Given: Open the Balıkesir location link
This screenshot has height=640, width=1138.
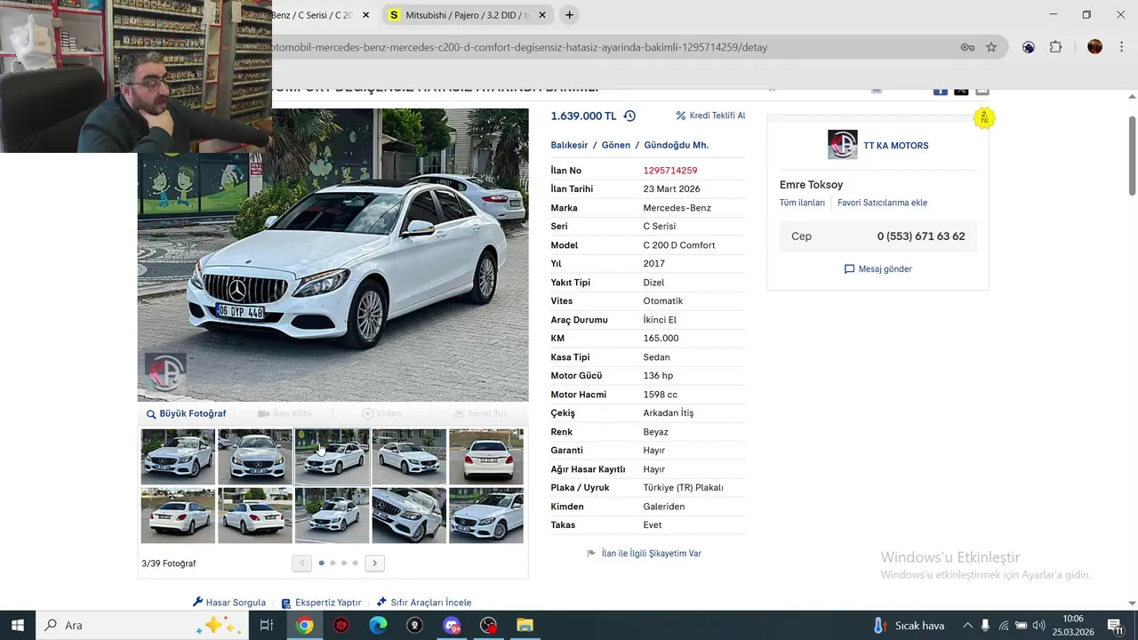Looking at the screenshot, I should click(569, 145).
